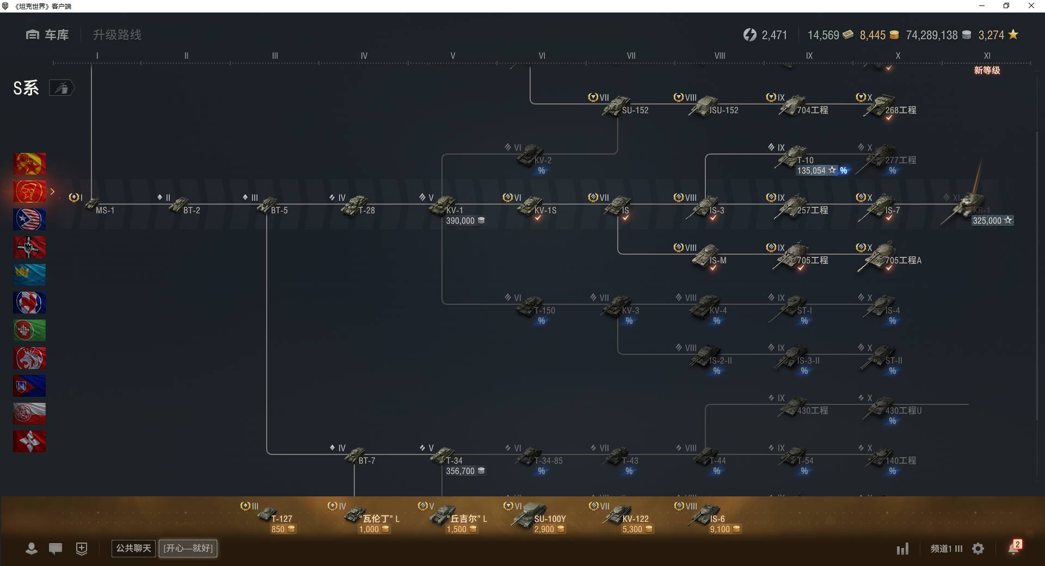
Task: Select the KV-1 tank node
Action: (453, 210)
